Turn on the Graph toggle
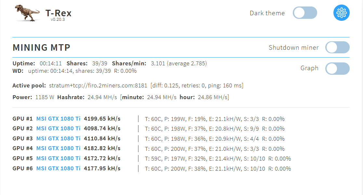The image size is (363, 195). (x=337, y=69)
